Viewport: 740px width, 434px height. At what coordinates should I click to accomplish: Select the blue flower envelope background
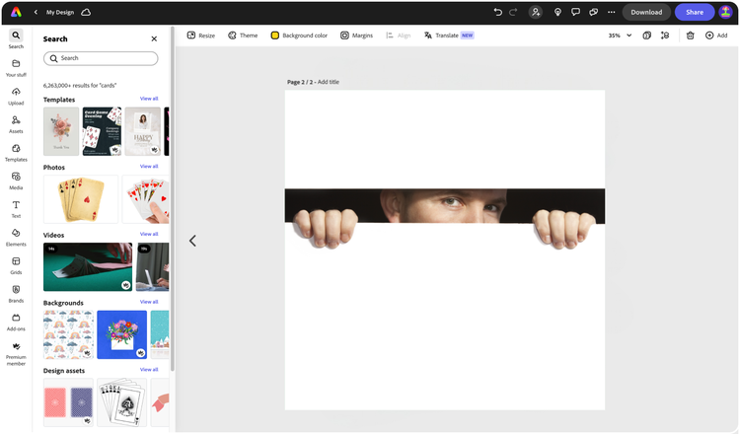[x=121, y=335]
